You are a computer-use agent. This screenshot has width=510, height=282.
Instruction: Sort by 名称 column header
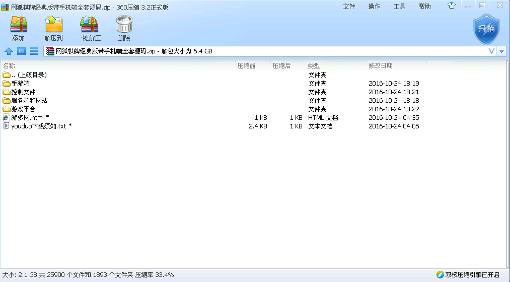coord(9,65)
